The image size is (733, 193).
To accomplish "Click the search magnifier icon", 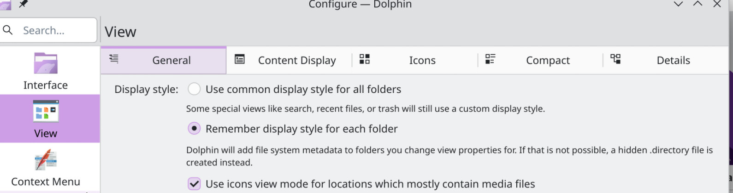I will (x=8, y=30).
